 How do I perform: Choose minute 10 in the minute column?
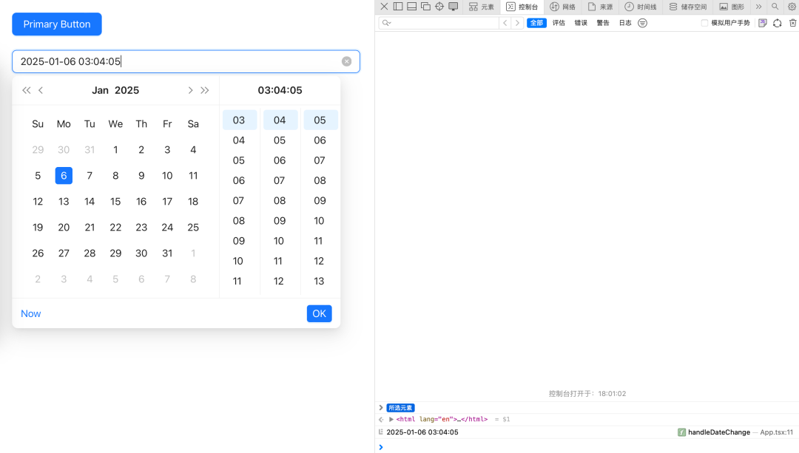pos(279,241)
